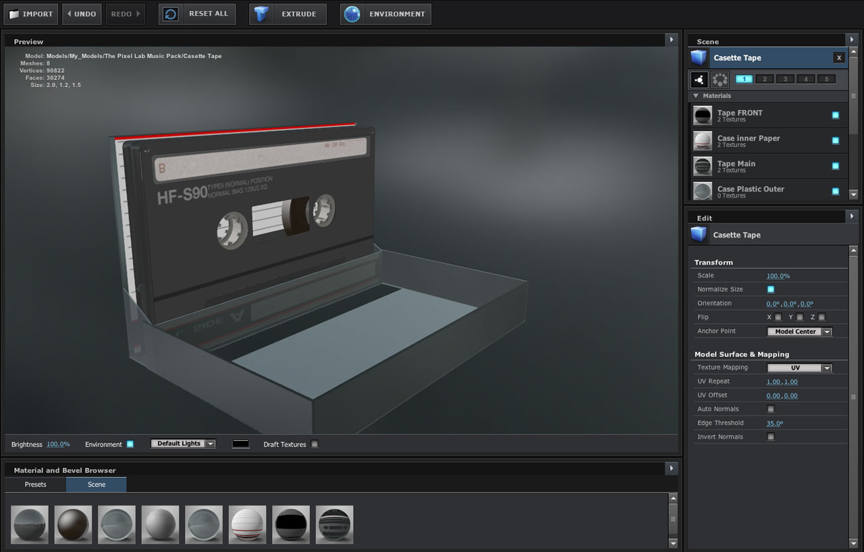Open the Edit panel arrow menu
864x552 pixels.
[x=852, y=217]
